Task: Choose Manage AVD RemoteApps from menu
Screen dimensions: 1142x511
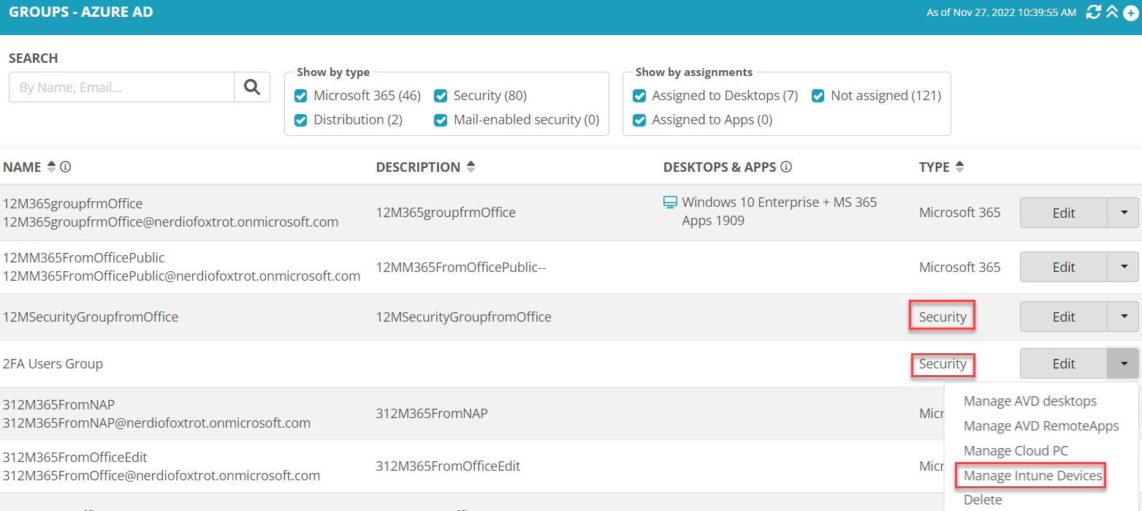Action: (1041, 426)
